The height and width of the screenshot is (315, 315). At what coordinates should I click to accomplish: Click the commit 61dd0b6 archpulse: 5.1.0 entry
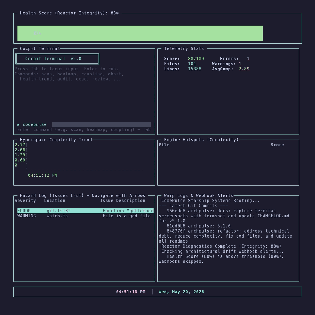tap(199, 226)
